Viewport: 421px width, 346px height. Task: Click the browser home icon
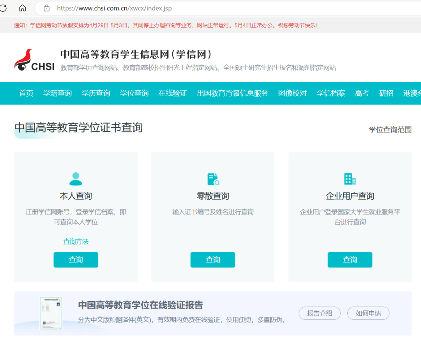[23, 8]
